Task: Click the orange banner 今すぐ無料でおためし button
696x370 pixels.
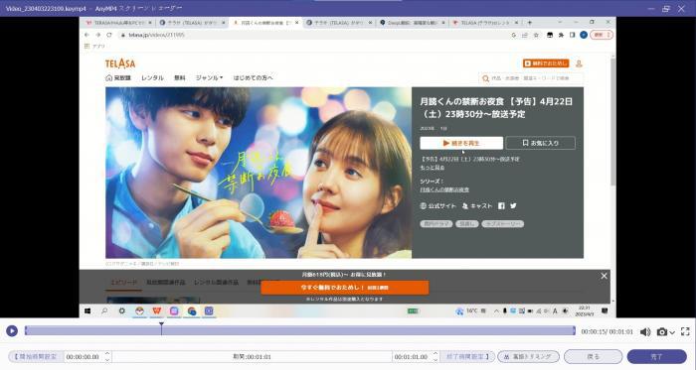Action: (345, 288)
